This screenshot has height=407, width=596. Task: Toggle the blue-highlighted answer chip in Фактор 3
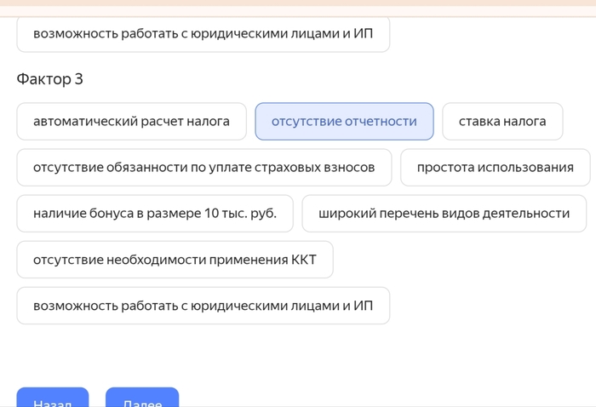click(344, 122)
